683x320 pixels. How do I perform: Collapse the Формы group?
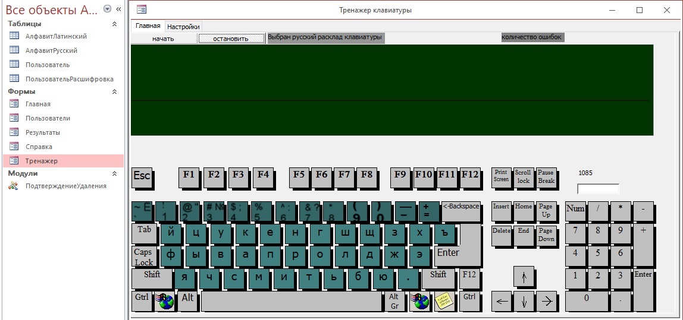(114, 92)
